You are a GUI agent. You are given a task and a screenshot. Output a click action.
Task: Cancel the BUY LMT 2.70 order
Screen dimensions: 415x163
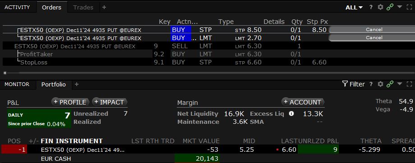[x=372, y=38]
